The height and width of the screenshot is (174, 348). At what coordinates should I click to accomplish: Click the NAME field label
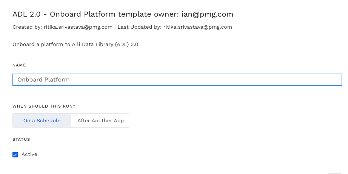[19, 65]
